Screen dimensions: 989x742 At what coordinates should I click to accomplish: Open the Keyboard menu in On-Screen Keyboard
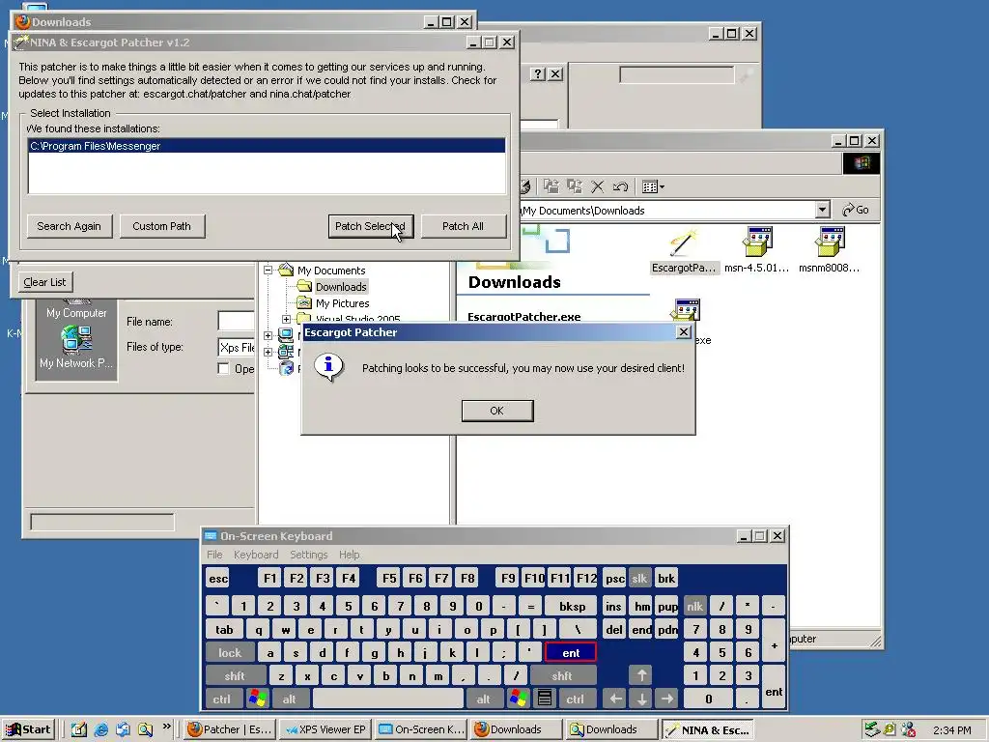[x=255, y=555]
